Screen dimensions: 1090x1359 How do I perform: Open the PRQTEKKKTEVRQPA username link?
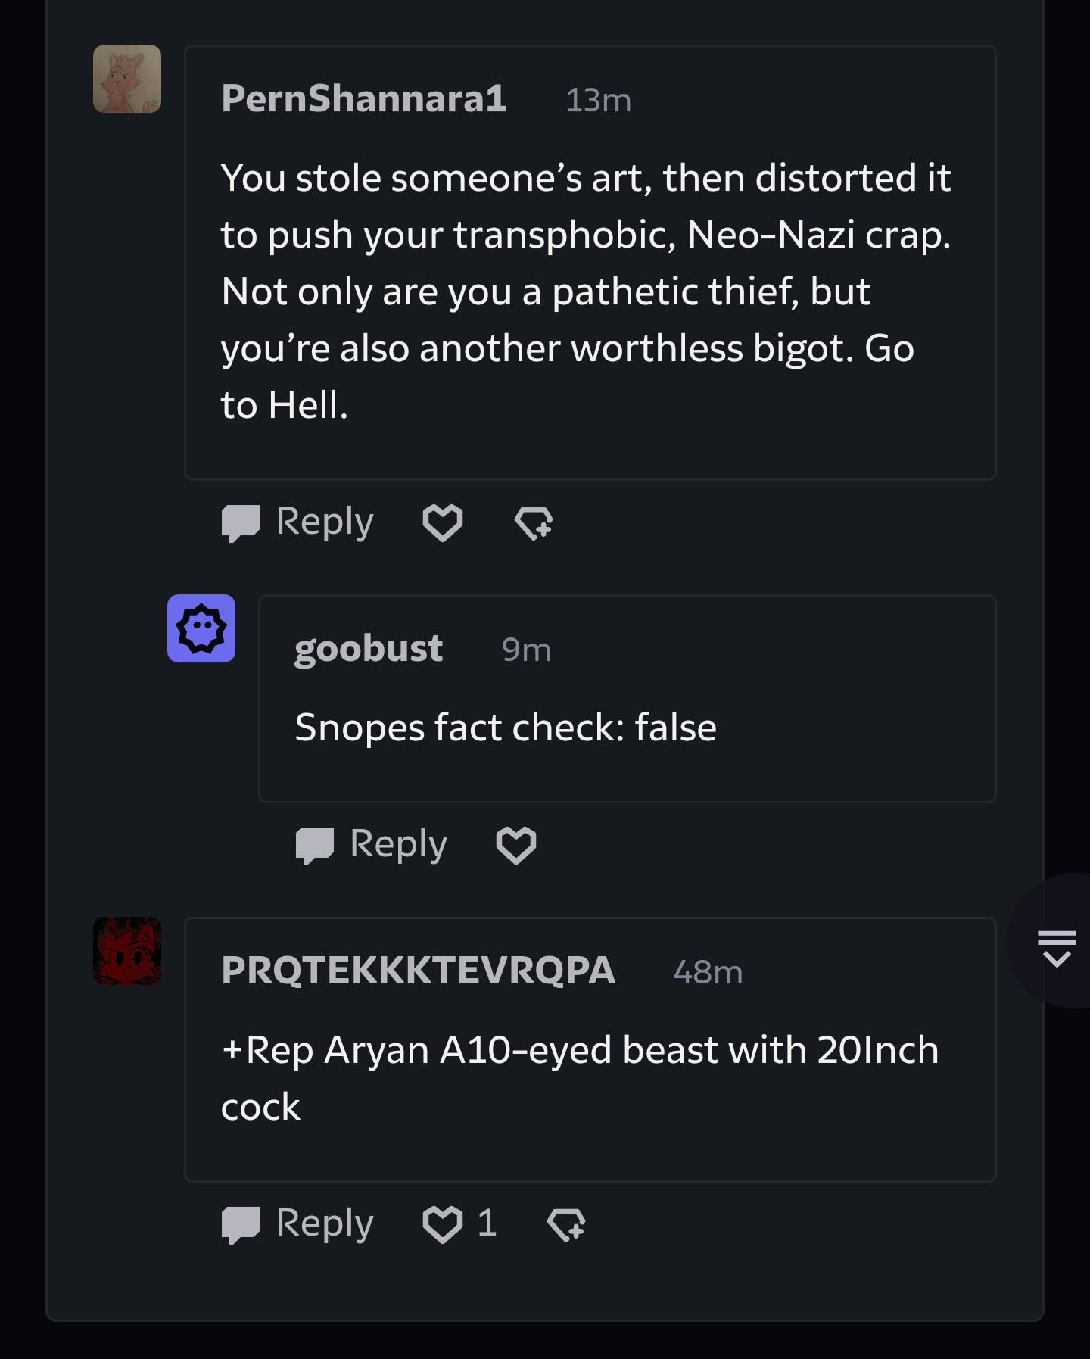pos(419,971)
